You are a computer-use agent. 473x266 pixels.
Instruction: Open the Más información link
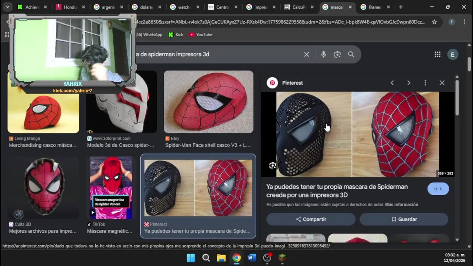click(402, 204)
